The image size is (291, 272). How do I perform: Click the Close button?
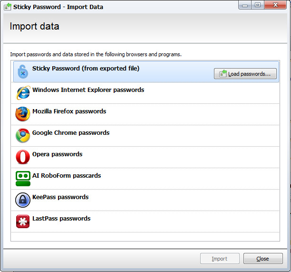(x=263, y=259)
